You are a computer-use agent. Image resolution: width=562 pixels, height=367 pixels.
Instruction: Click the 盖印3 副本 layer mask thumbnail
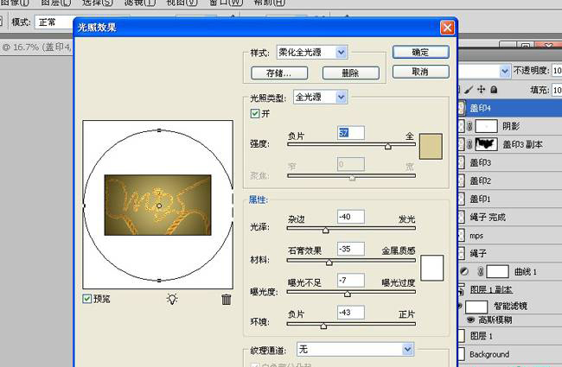pyautogui.click(x=486, y=144)
